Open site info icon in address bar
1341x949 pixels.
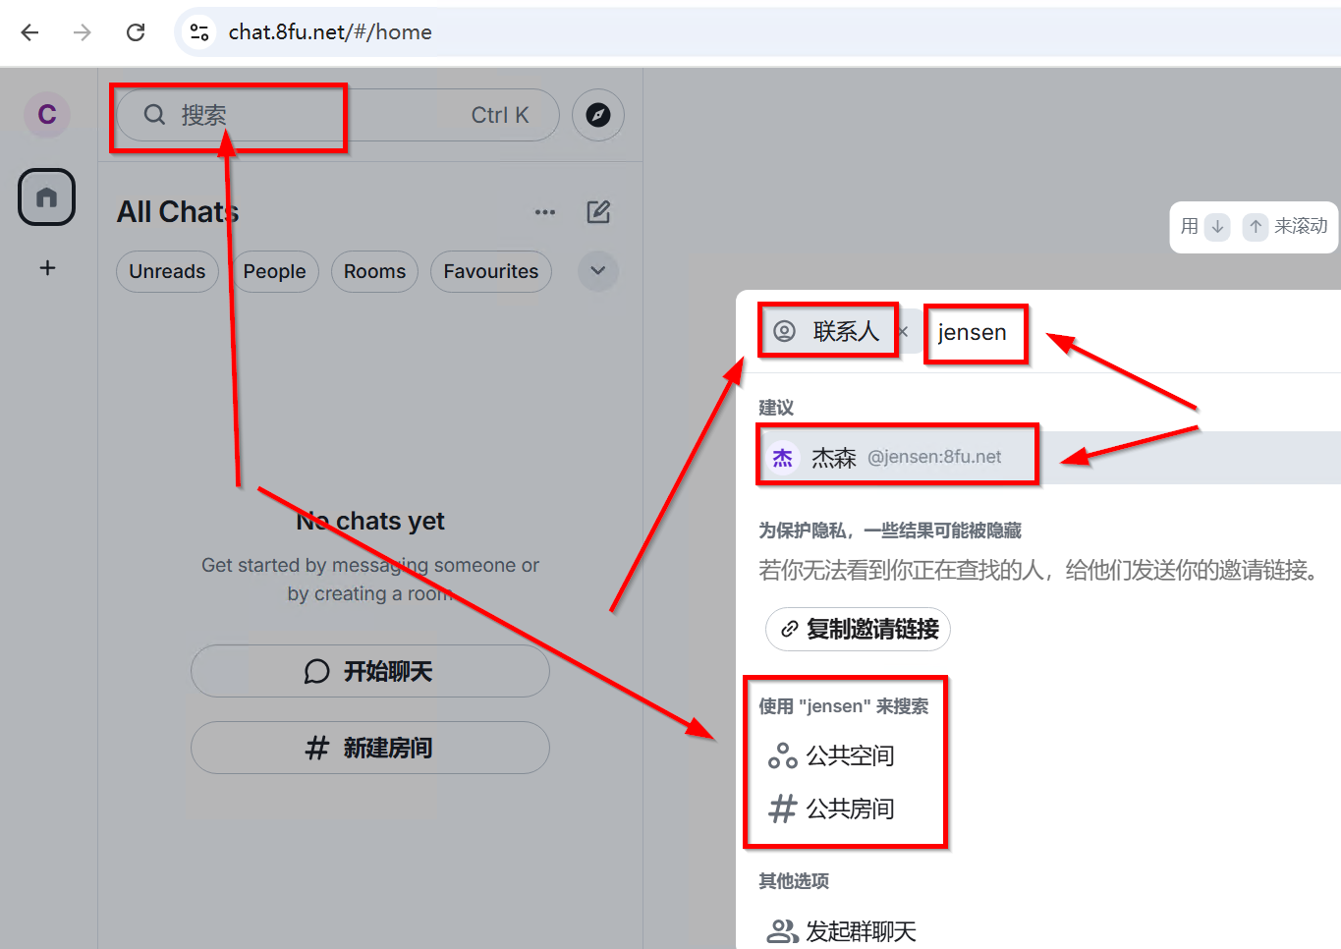click(199, 32)
